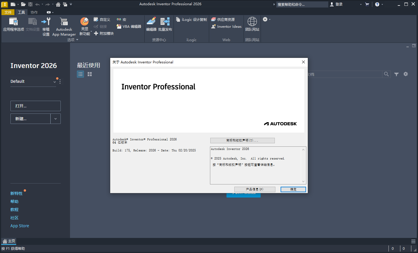Open the iLogic 编辑器 in 资源中心

coord(152,23)
